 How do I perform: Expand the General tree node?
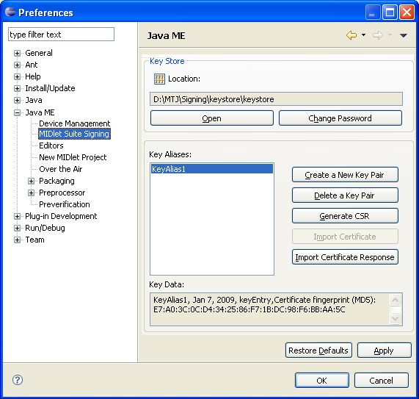click(17, 53)
